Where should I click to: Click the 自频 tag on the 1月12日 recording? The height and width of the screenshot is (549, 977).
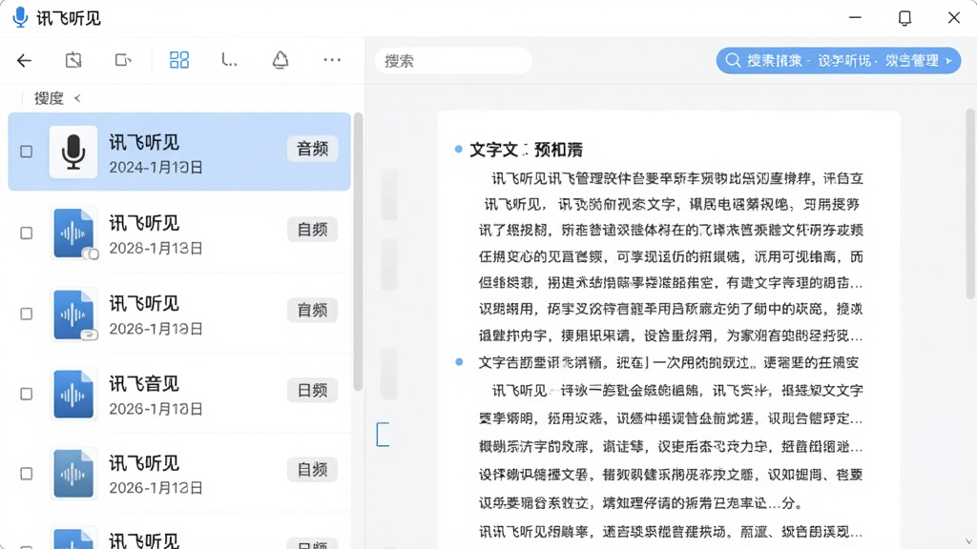(312, 470)
